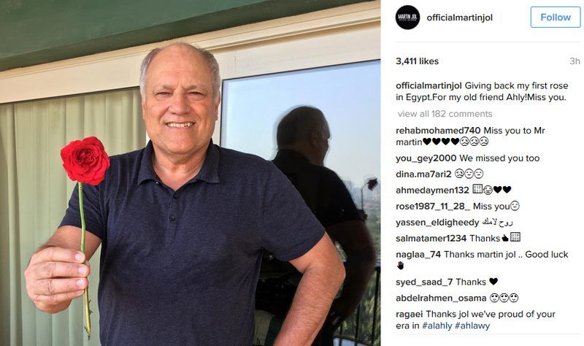Open the #alahly hashtag
The image size is (584, 346).
(437, 326)
